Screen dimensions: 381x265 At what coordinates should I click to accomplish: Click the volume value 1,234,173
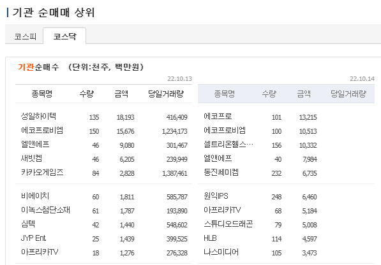point(175,131)
